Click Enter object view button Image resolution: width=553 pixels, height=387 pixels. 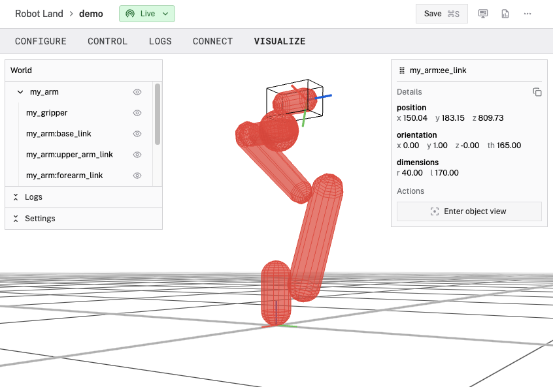pos(469,211)
